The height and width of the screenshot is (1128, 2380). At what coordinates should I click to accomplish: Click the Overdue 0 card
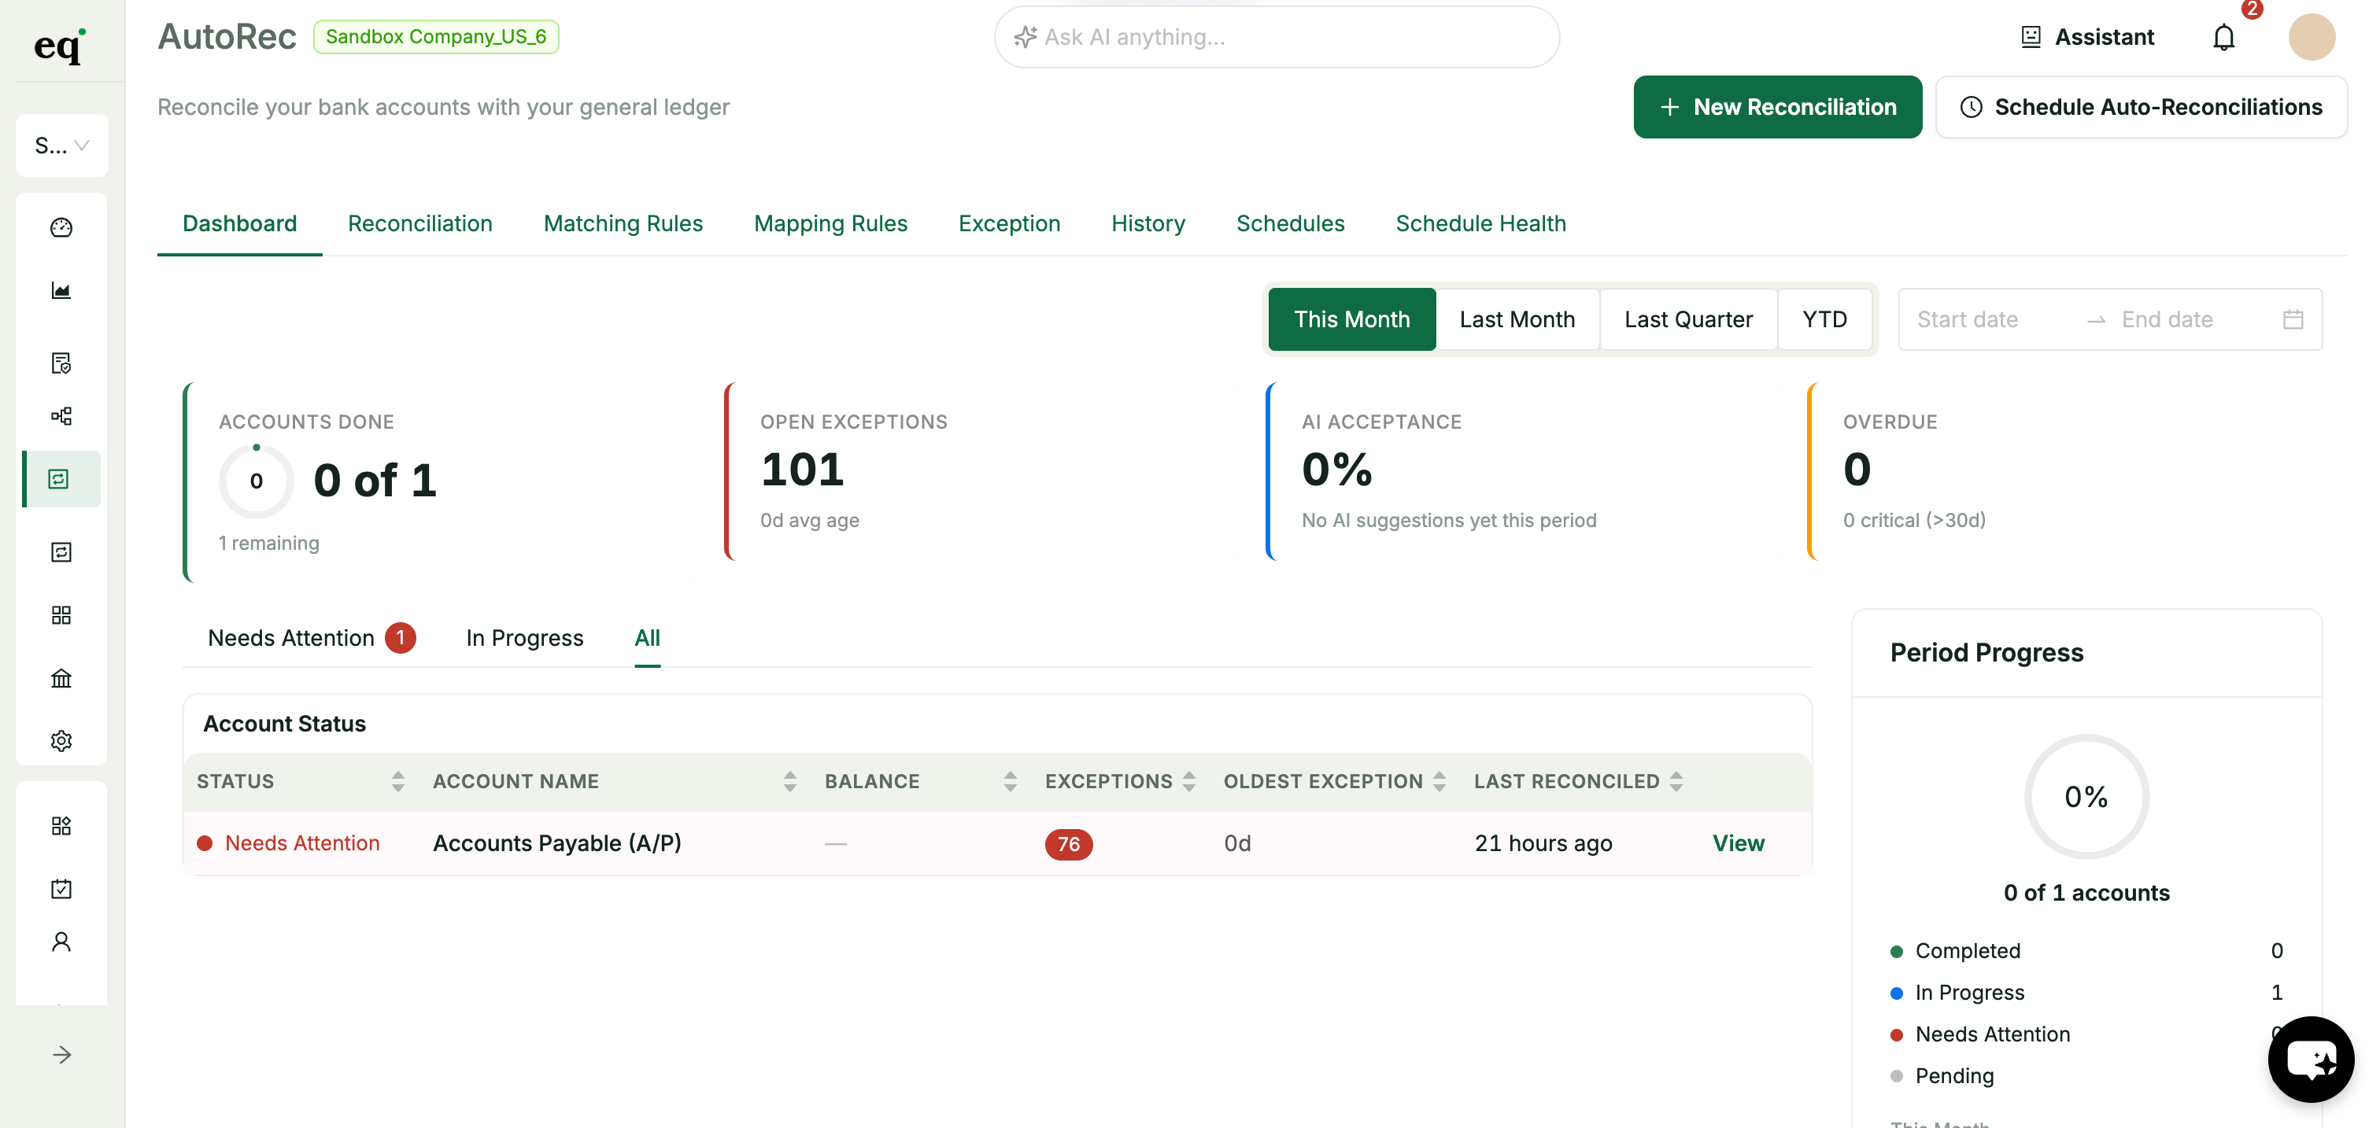coord(2064,470)
